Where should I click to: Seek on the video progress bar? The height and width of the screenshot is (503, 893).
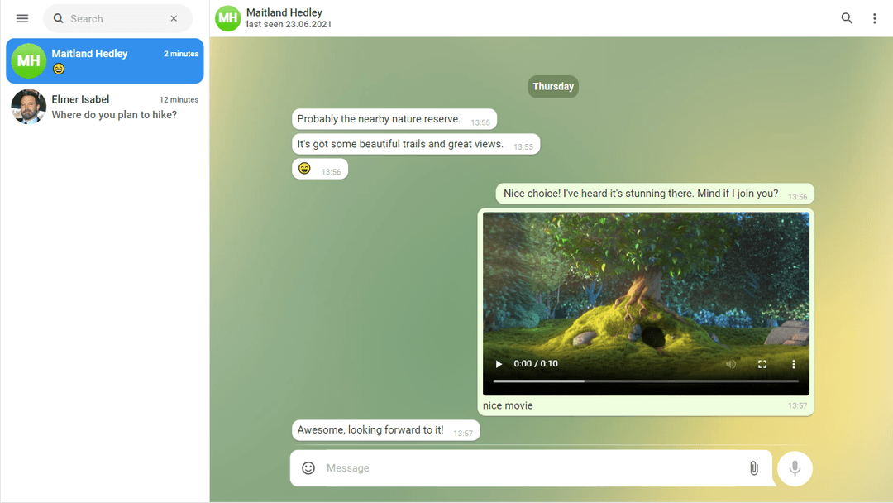click(646, 381)
